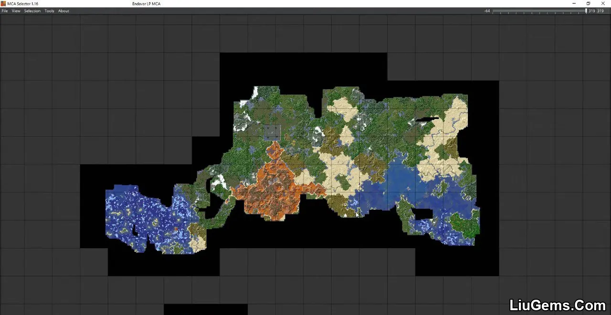
Task: Click the gray selected chunk on the map
Action: click(x=272, y=132)
